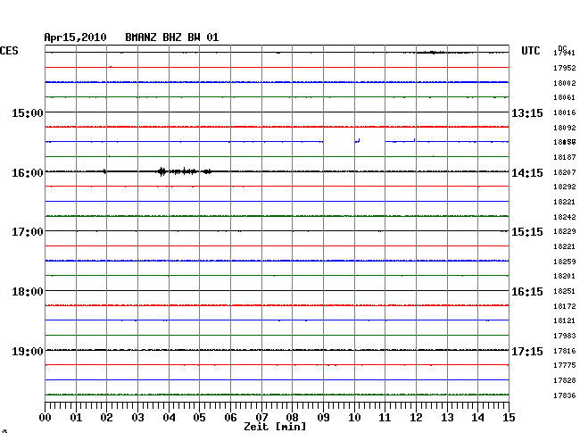This screenshot has height=441, width=580.
Task: Select the DC offset value 18092
Action: [565, 128]
